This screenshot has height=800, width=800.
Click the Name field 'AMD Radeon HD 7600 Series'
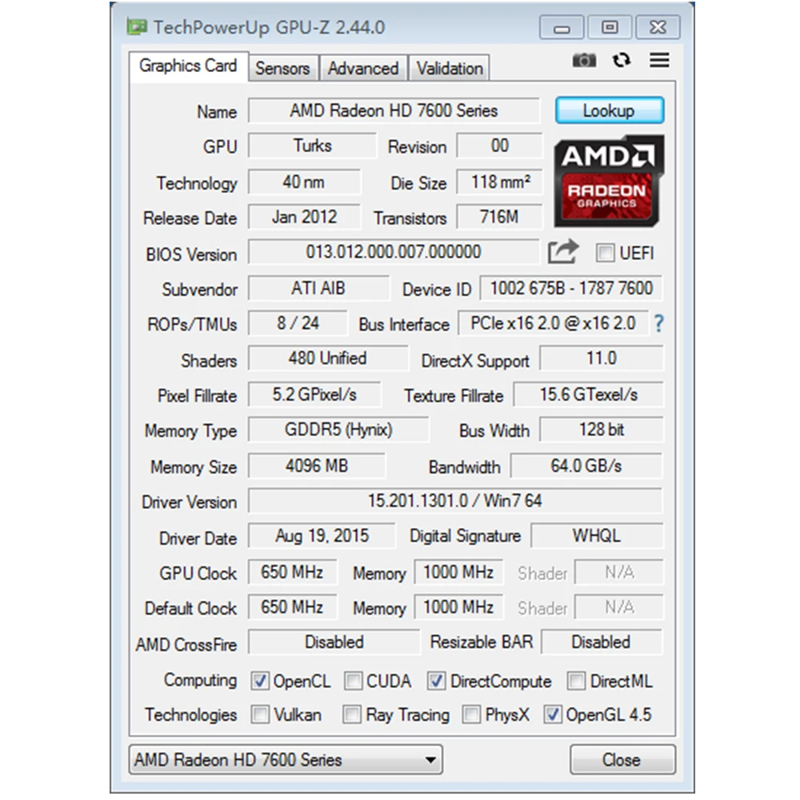[x=394, y=110]
